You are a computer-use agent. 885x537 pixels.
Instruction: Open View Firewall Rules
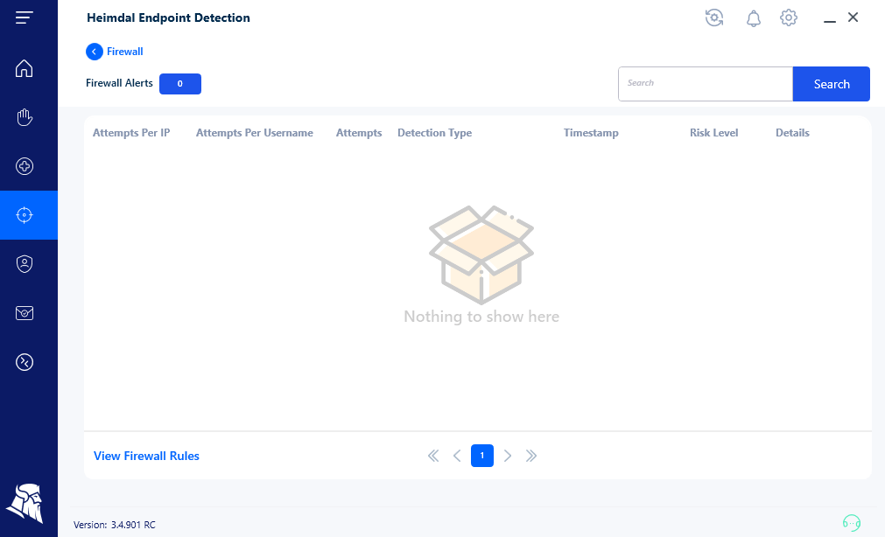click(146, 456)
